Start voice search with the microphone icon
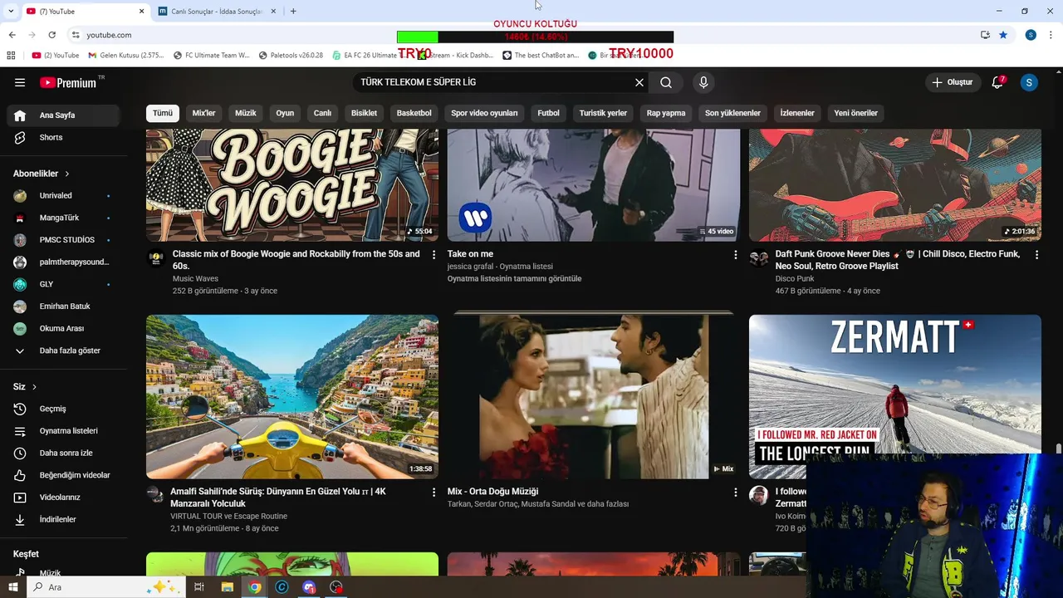Viewport: 1063px width, 598px height. [x=703, y=82]
